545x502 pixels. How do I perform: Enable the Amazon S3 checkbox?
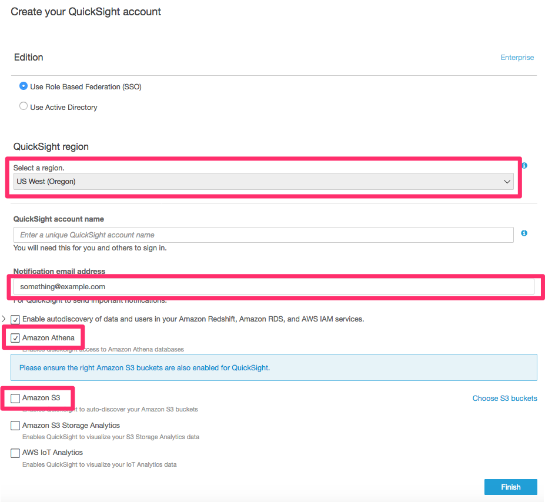click(x=15, y=399)
